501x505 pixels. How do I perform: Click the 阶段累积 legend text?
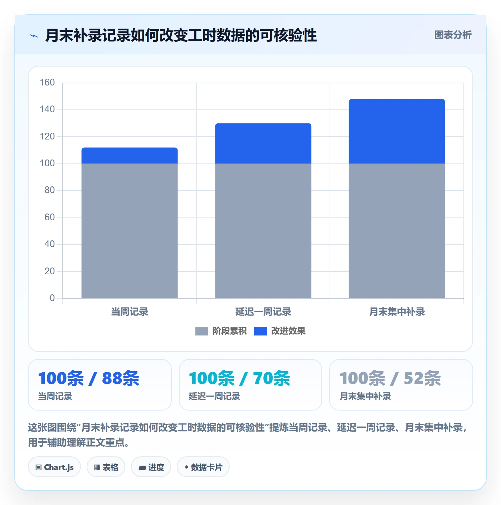(229, 331)
